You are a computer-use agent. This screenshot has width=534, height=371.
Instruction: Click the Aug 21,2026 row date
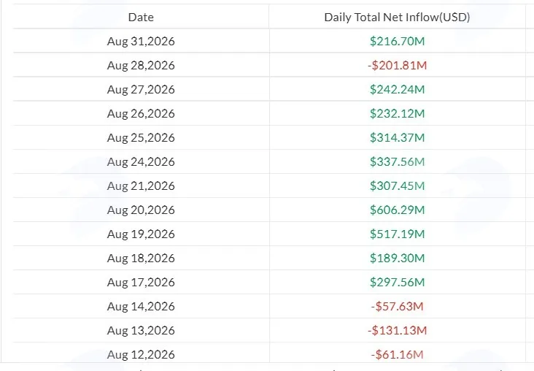coord(141,185)
